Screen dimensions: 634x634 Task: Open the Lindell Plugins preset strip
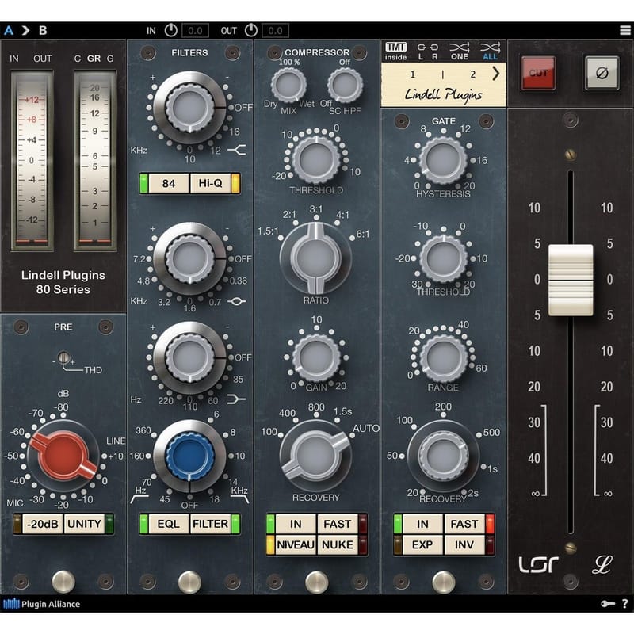(x=445, y=94)
